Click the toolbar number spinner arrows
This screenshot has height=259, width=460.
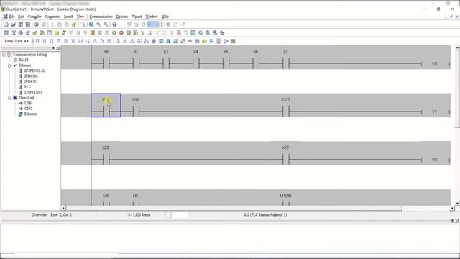pyautogui.click(x=161, y=24)
